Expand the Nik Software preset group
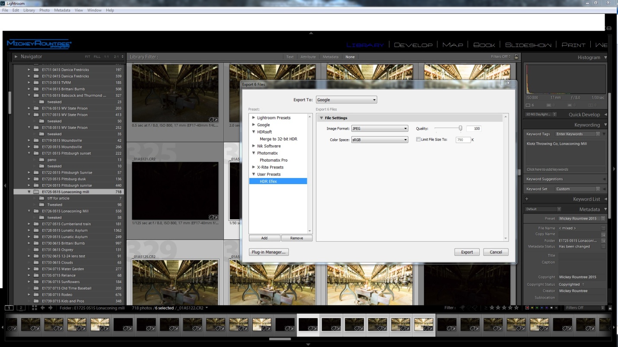The width and height of the screenshot is (618, 347). tap(254, 146)
